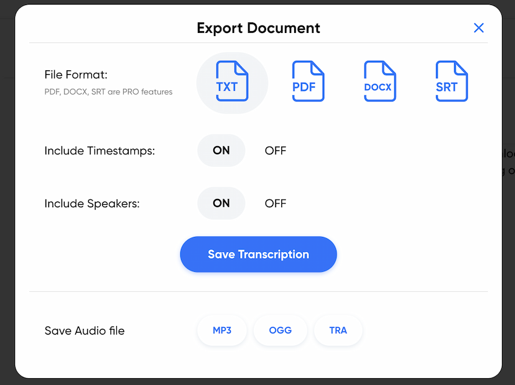
Task: Choose TRA as audio save format
Action: [x=338, y=330]
